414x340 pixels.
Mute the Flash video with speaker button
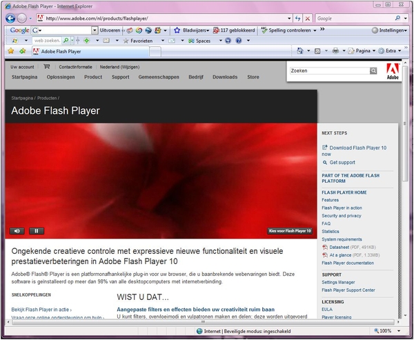(x=17, y=231)
